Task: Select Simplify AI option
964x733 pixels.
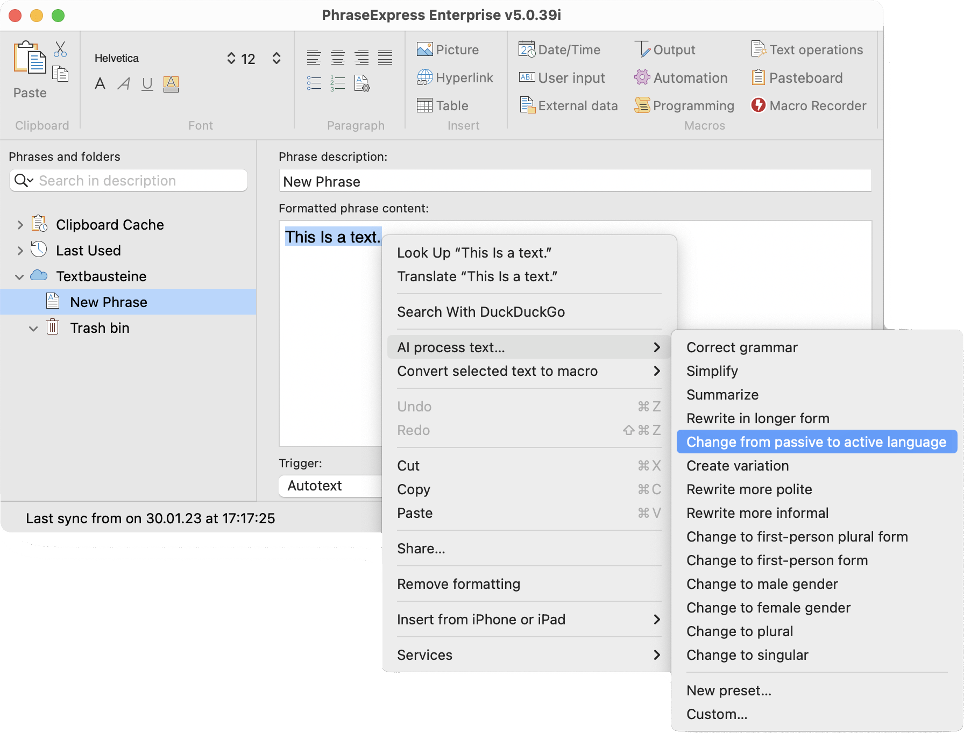Action: click(817, 371)
